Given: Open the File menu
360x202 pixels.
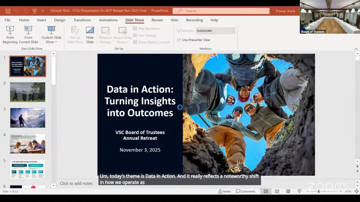Looking at the screenshot, I should (x=8, y=20).
